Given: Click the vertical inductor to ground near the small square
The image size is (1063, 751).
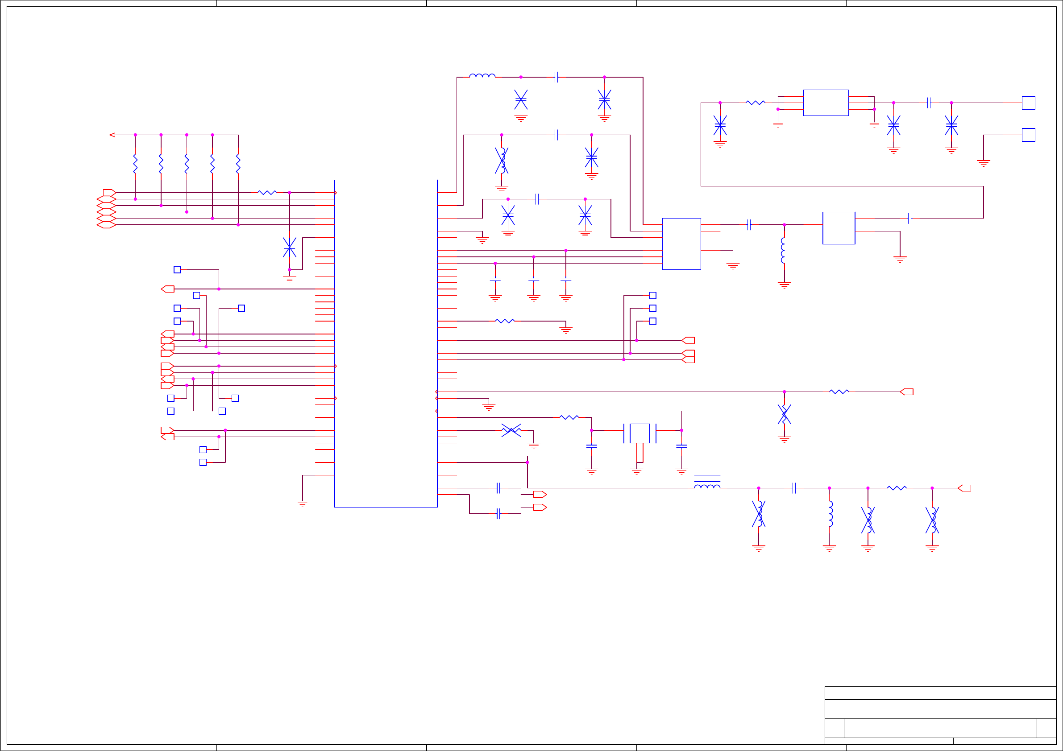Looking at the screenshot, I should pos(783,251).
